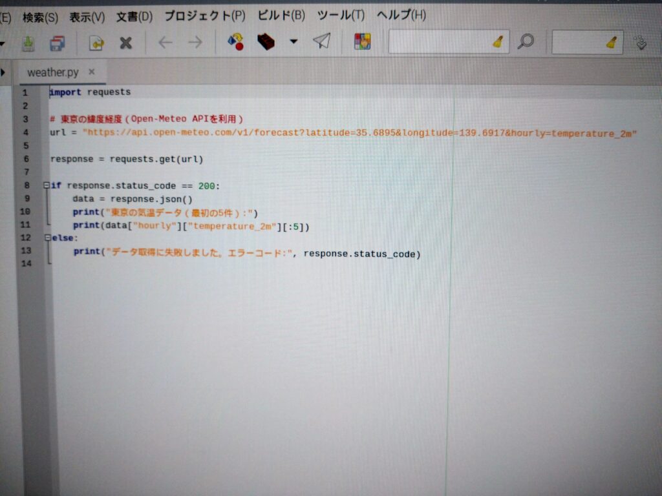Close the current file with the toolbar X
662x496 pixels.
(126, 43)
